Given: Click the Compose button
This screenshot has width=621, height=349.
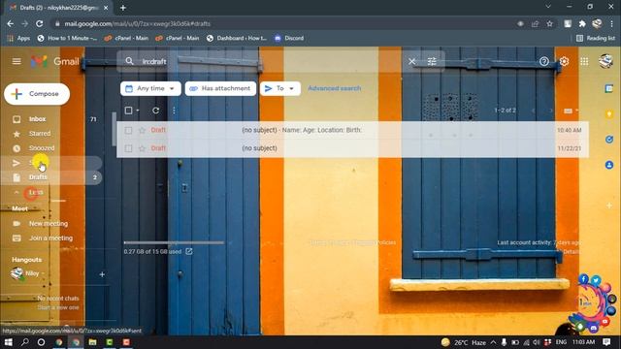Looking at the screenshot, I should tap(37, 94).
